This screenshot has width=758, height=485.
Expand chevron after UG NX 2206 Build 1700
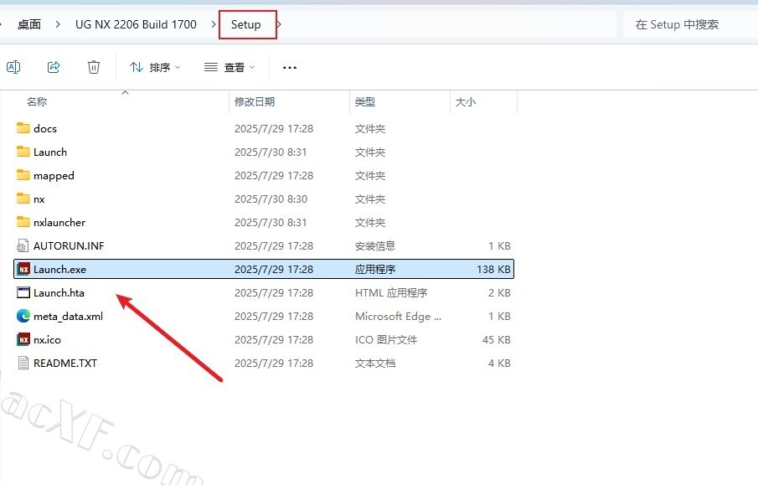tap(214, 24)
